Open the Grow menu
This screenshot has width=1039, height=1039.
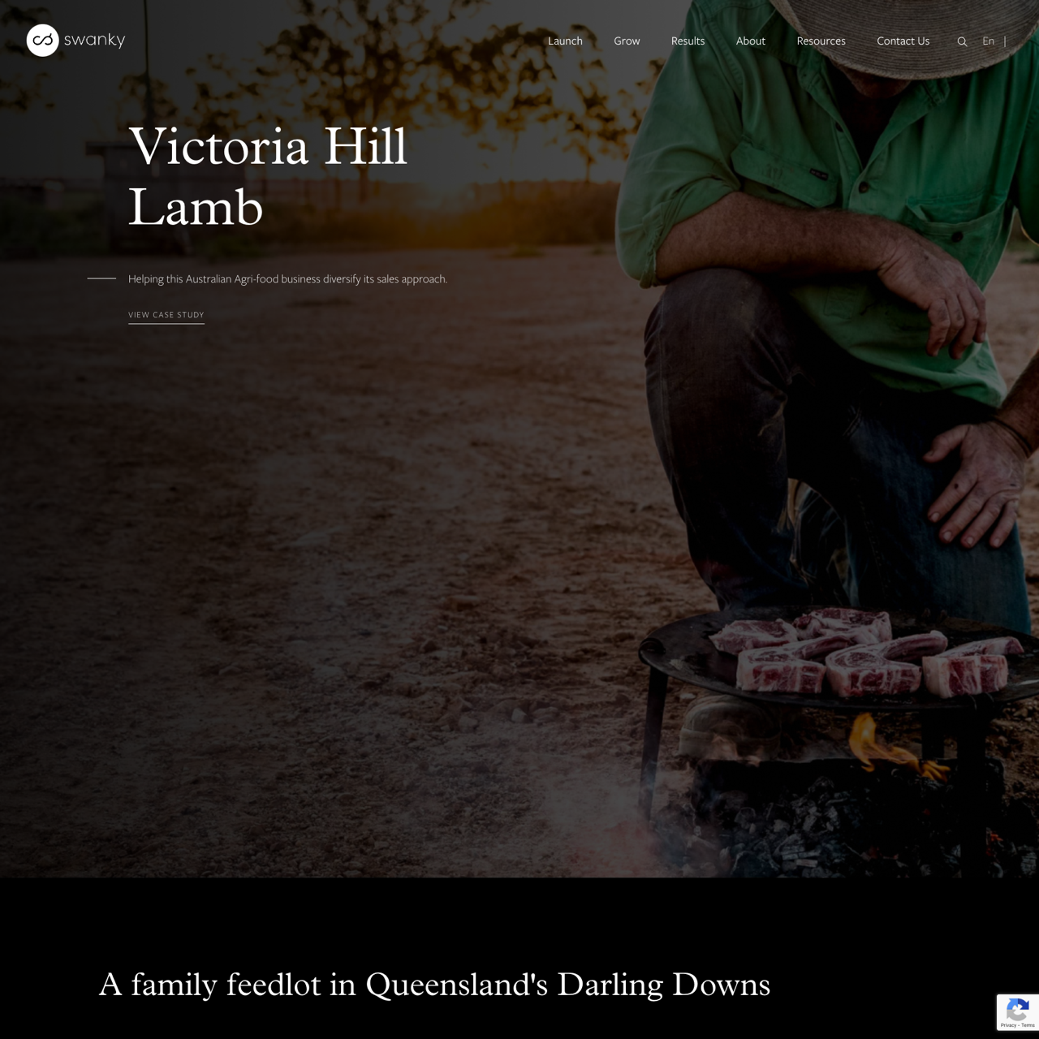point(627,41)
